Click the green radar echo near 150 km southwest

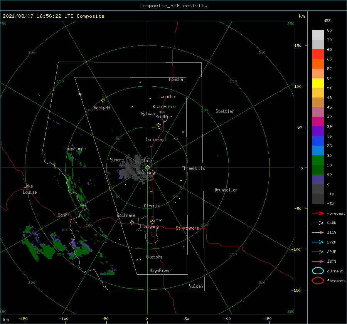[47, 251]
